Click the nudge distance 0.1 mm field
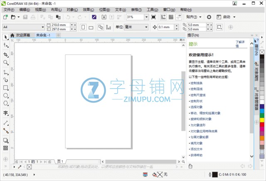This screenshot has height=181, width=266. point(166,27)
